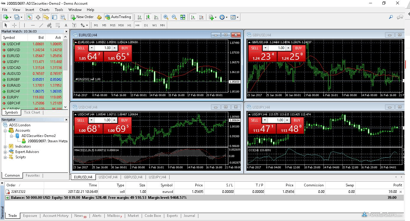Select the horizontal line drawing tool
This screenshot has height=221, width=410.
point(33,25)
